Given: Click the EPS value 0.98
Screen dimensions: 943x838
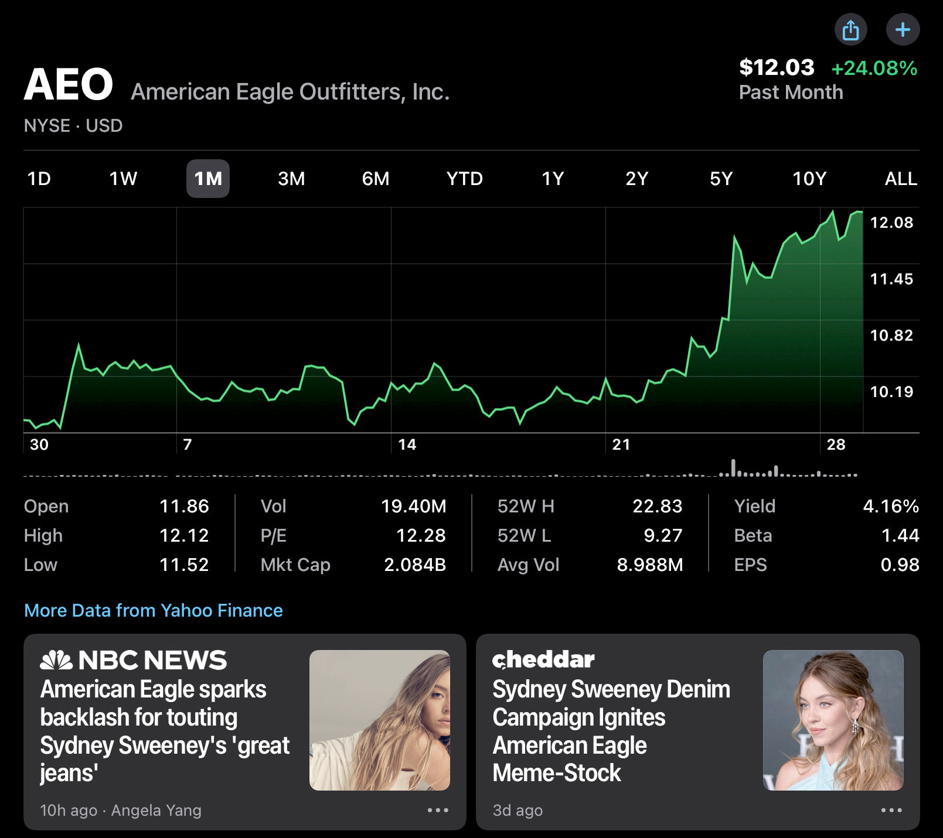Looking at the screenshot, I should pos(900,565).
